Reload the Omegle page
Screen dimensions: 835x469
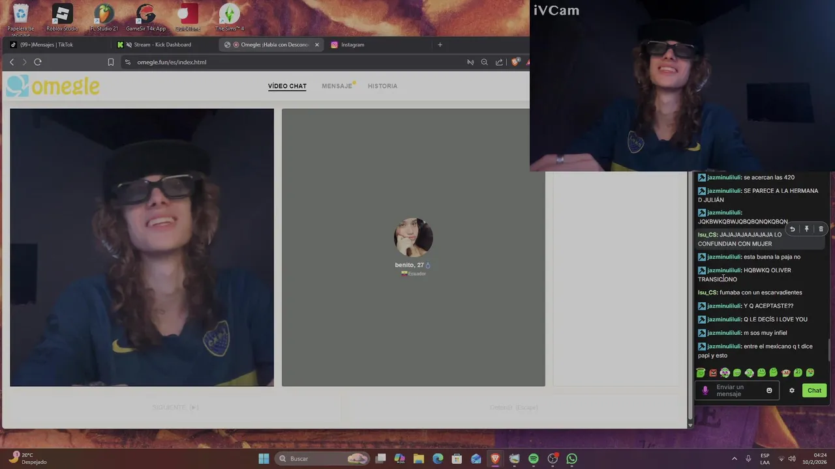(38, 62)
